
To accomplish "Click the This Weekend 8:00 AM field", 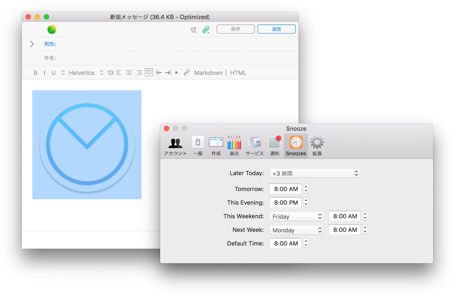I will (x=345, y=216).
